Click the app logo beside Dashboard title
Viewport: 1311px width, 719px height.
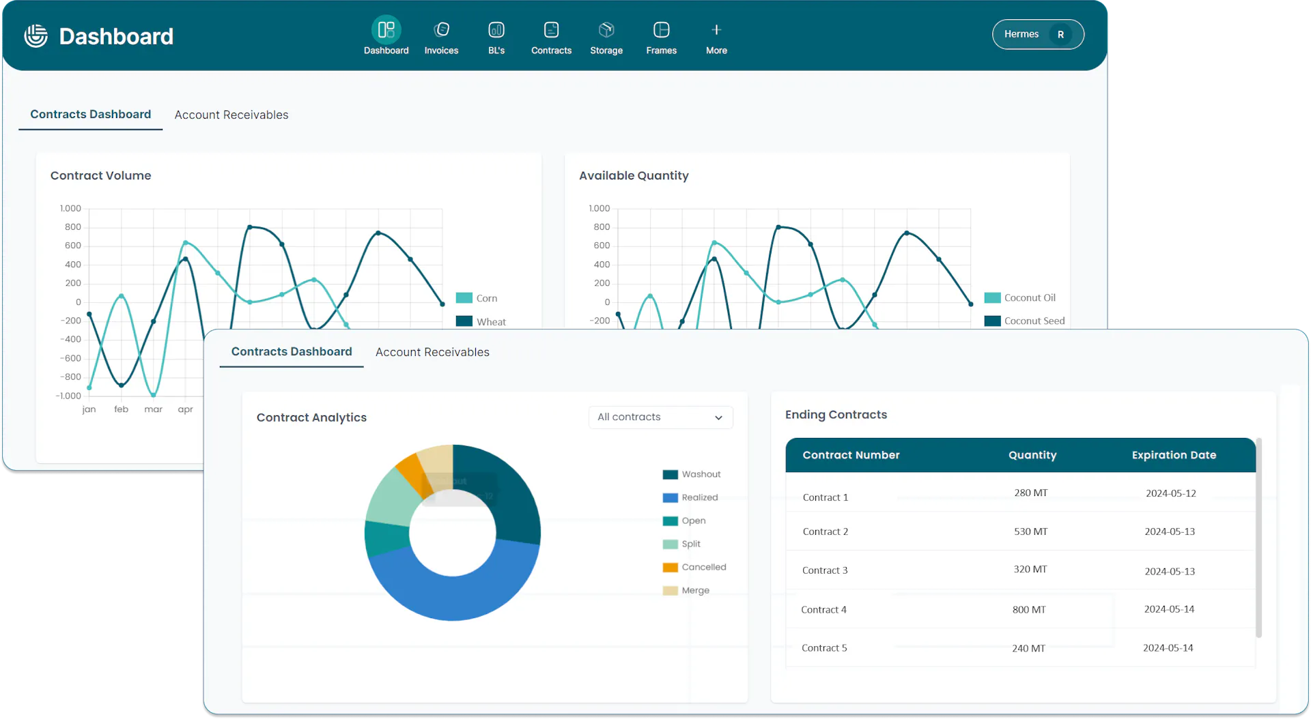click(36, 36)
